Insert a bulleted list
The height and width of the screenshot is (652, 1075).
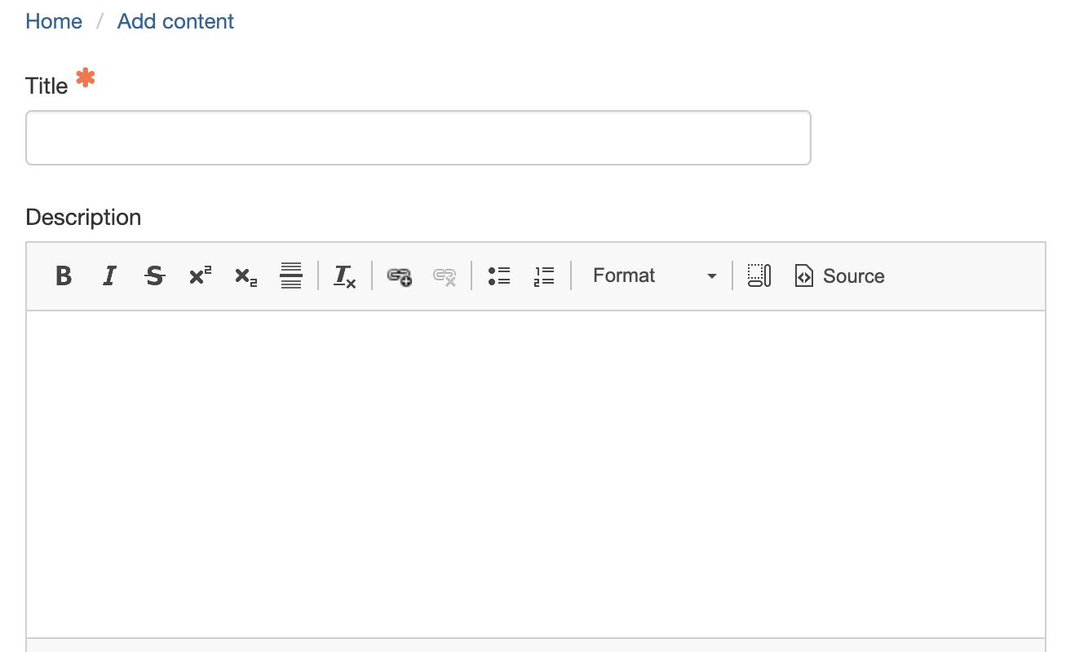click(499, 275)
